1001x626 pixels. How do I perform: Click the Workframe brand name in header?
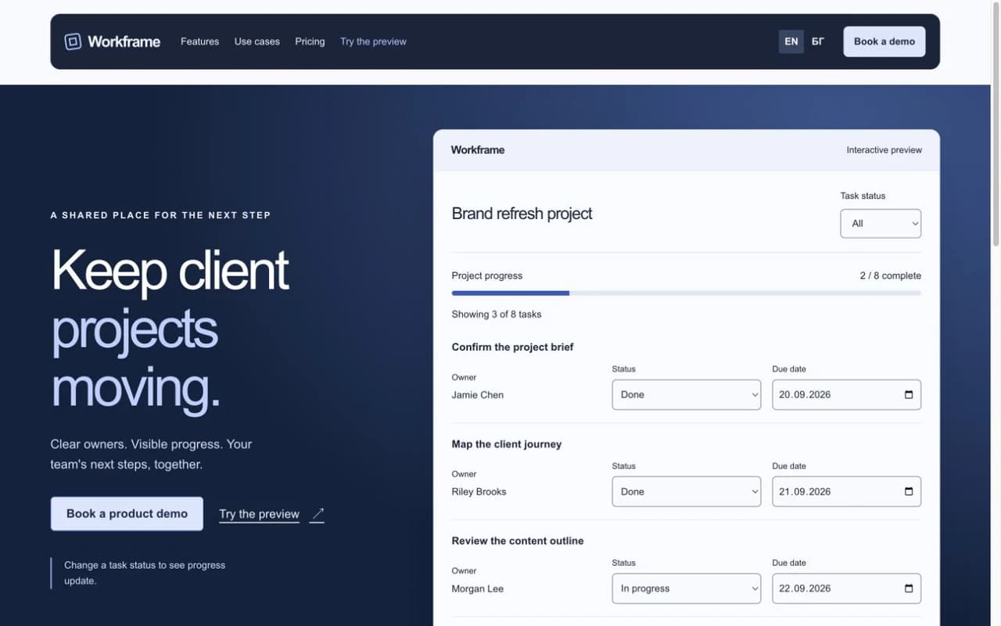click(x=124, y=41)
